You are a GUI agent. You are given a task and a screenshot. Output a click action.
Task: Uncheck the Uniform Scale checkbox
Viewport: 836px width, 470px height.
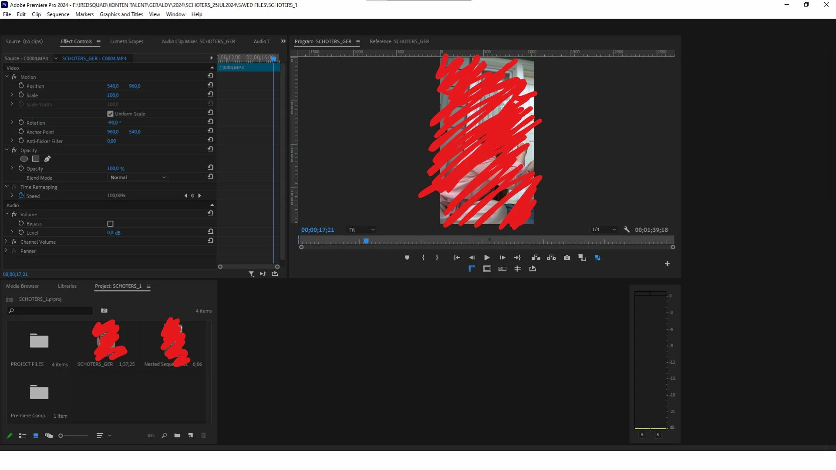click(x=110, y=114)
